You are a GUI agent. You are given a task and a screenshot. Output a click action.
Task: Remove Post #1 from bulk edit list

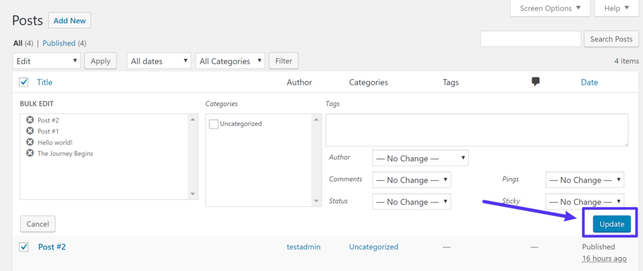(30, 131)
